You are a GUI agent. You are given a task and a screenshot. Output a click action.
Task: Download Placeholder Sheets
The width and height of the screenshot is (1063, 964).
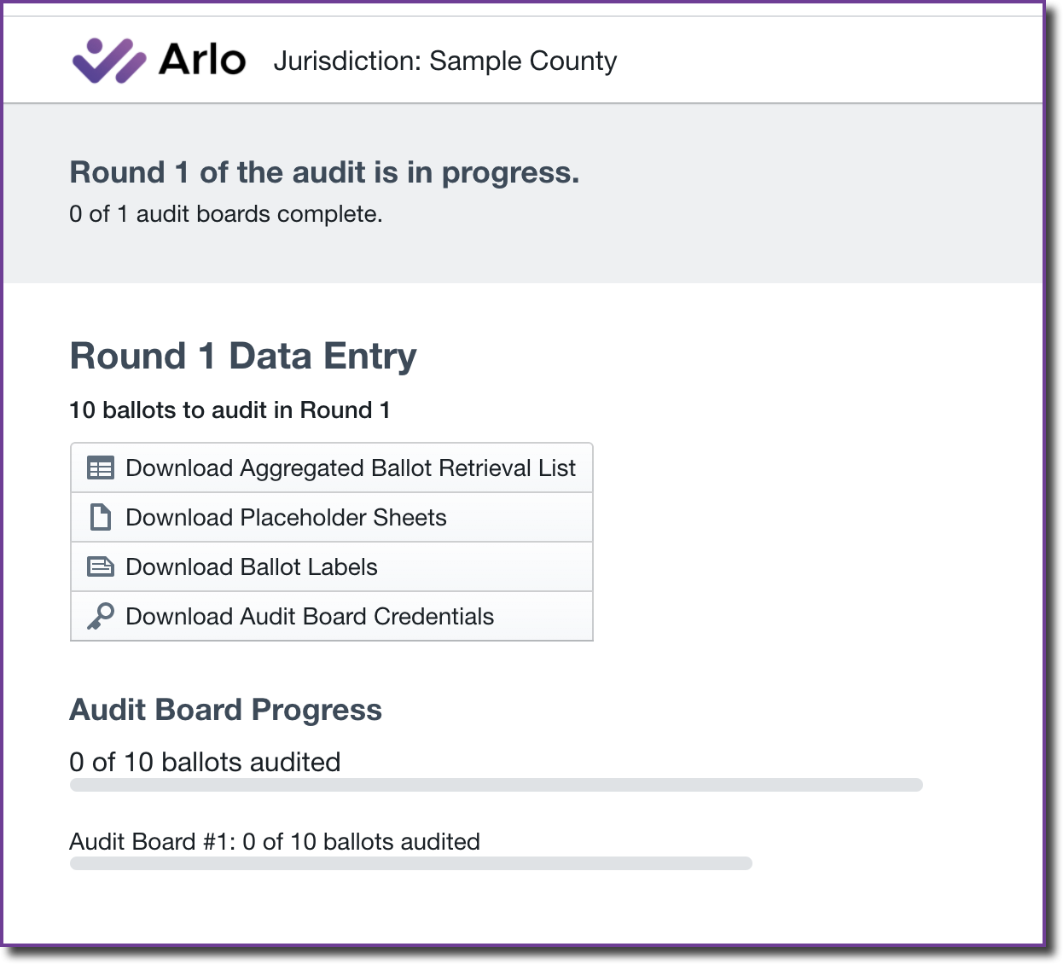332,517
